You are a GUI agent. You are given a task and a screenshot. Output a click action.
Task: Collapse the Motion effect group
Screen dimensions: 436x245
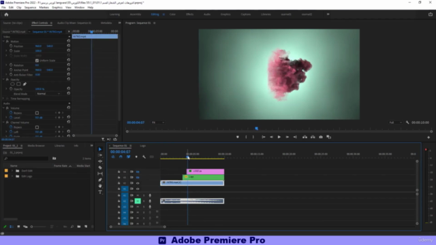click(x=3, y=42)
